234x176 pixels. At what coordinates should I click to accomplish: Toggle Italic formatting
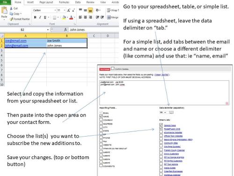pos(40,17)
